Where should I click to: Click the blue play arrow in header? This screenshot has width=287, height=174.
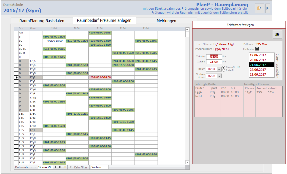click(x=267, y=8)
